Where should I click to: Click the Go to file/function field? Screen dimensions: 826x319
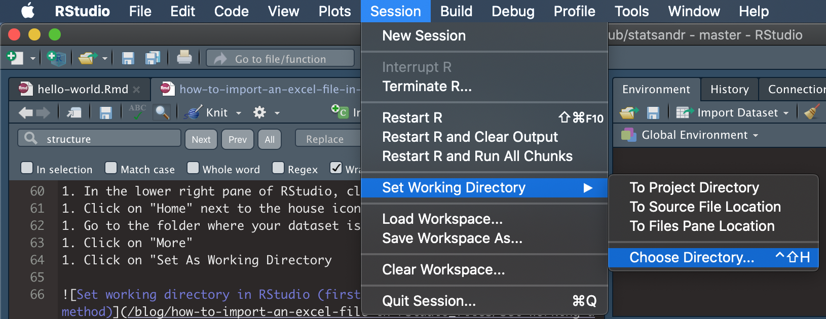point(280,58)
